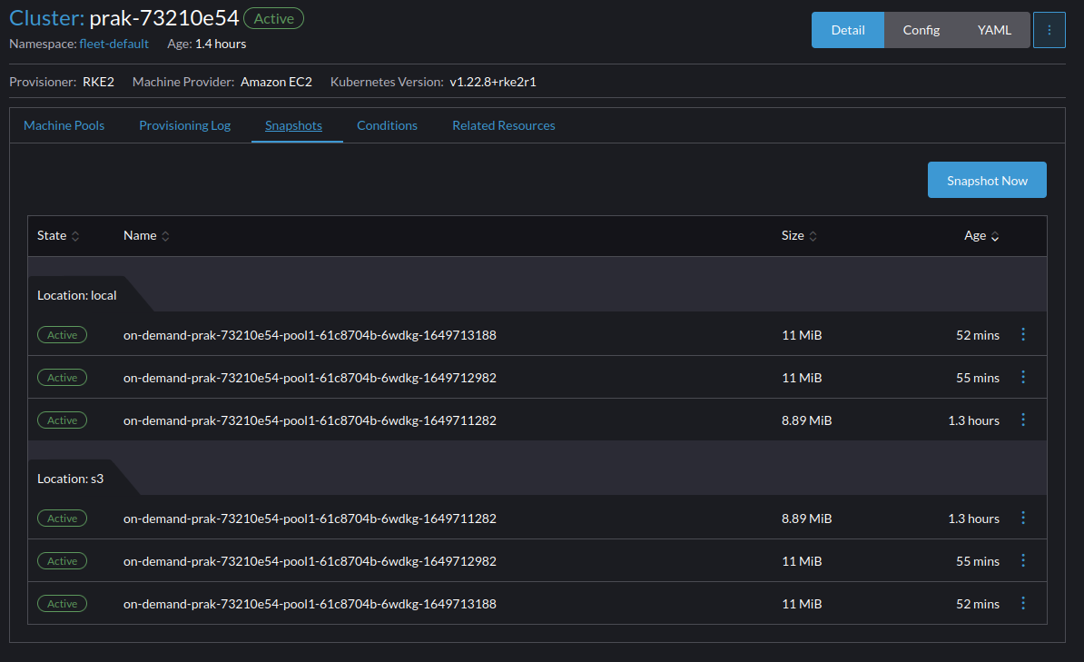Open the cluster actions vertical ellipsis menu
Screen dimensions: 1084x662
1050,29
